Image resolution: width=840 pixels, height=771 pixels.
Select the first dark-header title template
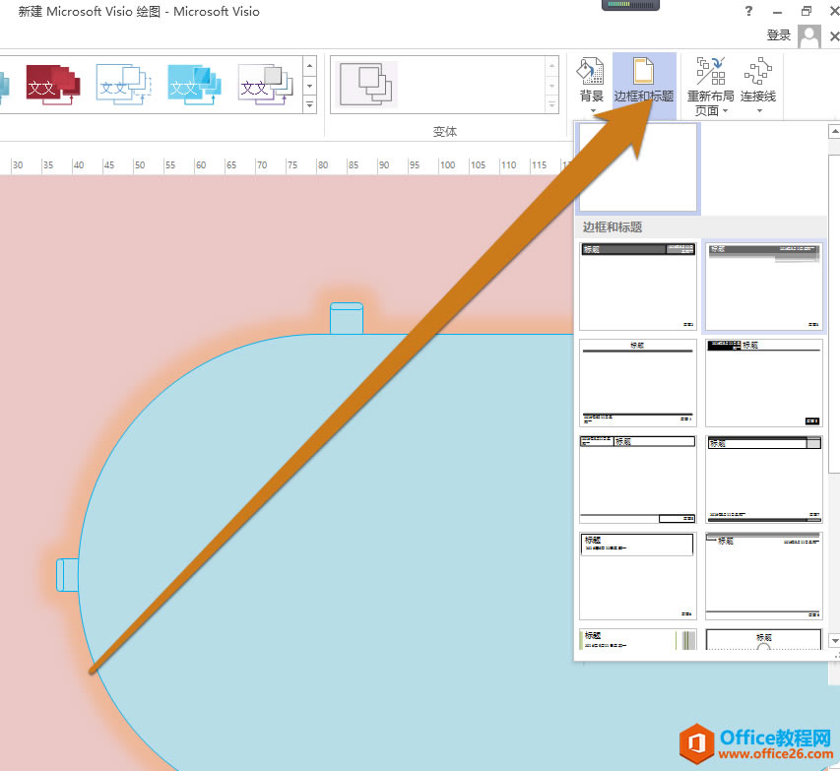637,286
